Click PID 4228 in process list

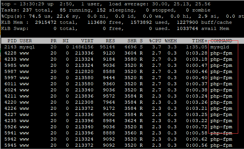pyautogui.click(x=10, y=53)
